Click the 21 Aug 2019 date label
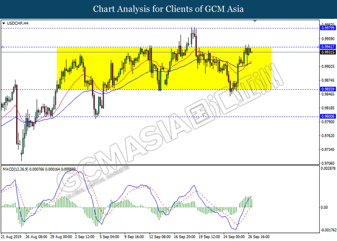 11,237
